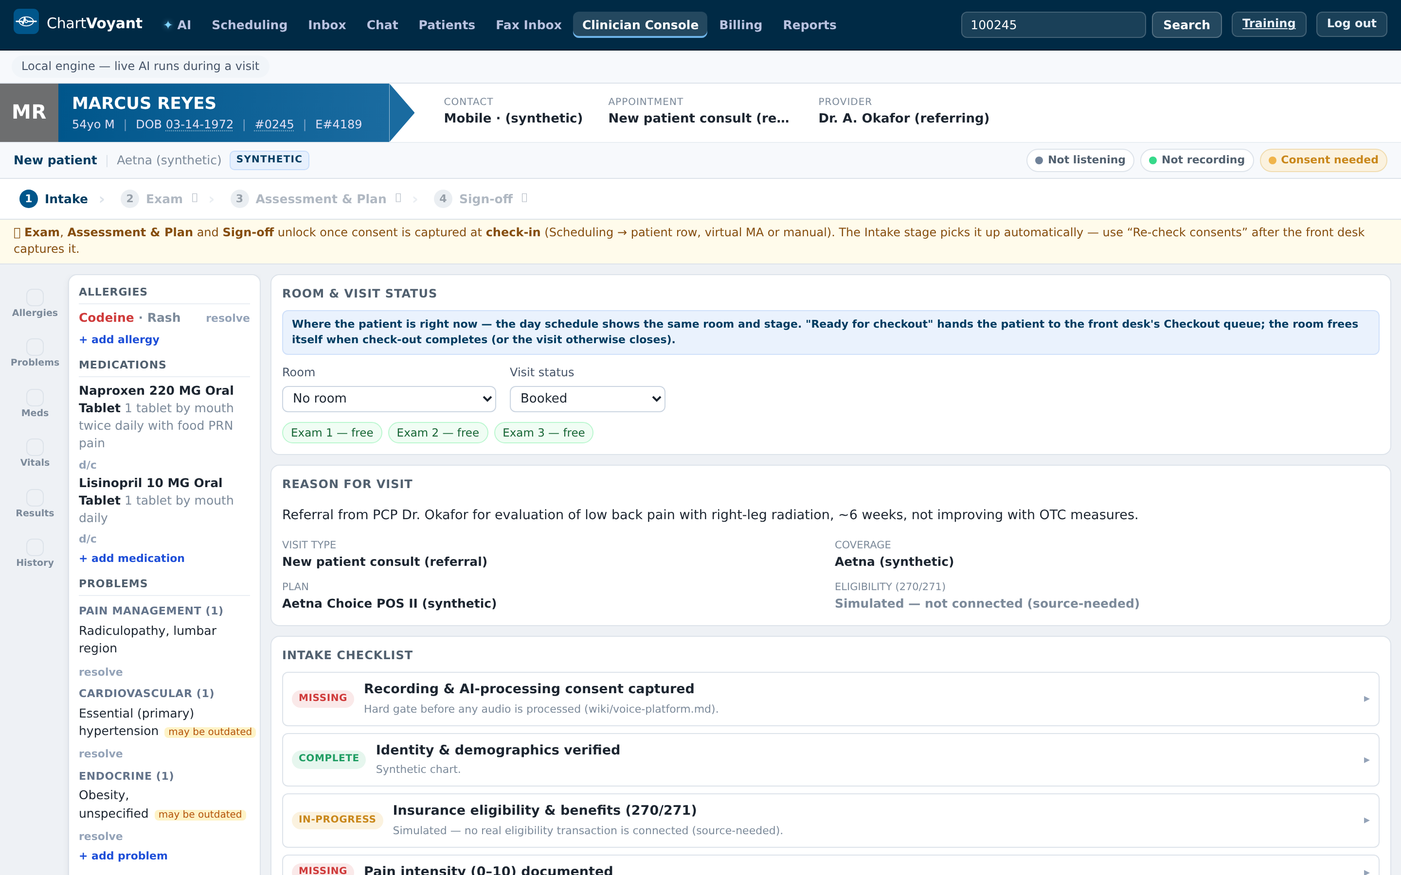This screenshot has width=1401, height=875.
Task: Click add allergy link
Action: 119,340
